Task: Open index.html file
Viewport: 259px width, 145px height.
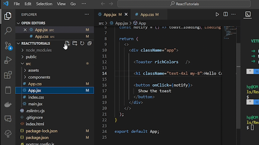Action: (55, 124)
